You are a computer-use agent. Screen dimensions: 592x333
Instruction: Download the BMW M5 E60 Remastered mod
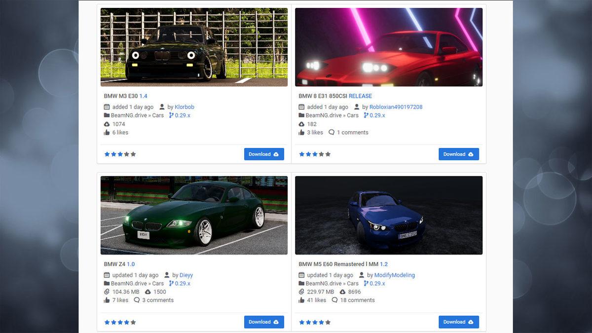459,322
